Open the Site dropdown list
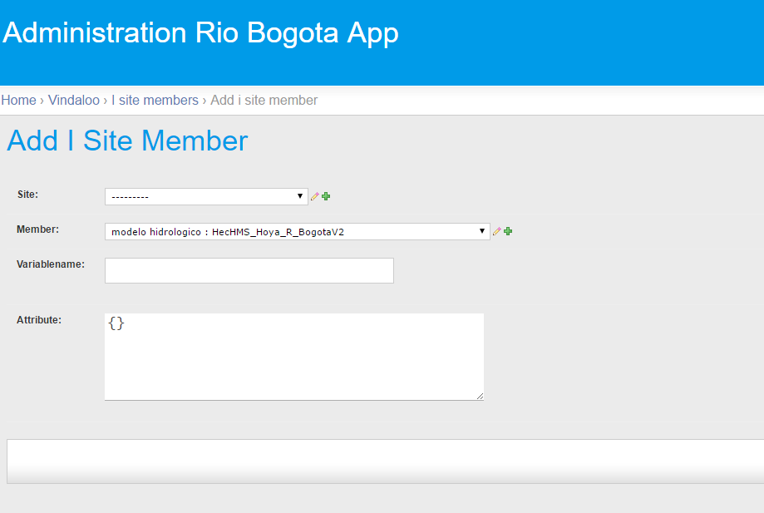Image resolution: width=764 pixels, height=513 pixels. 206,196
